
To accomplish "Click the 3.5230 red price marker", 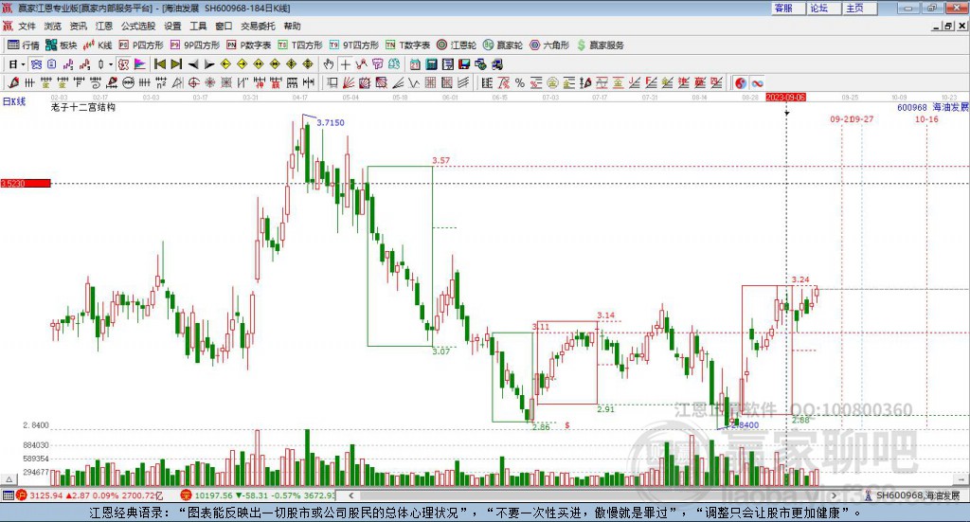I will [26, 183].
